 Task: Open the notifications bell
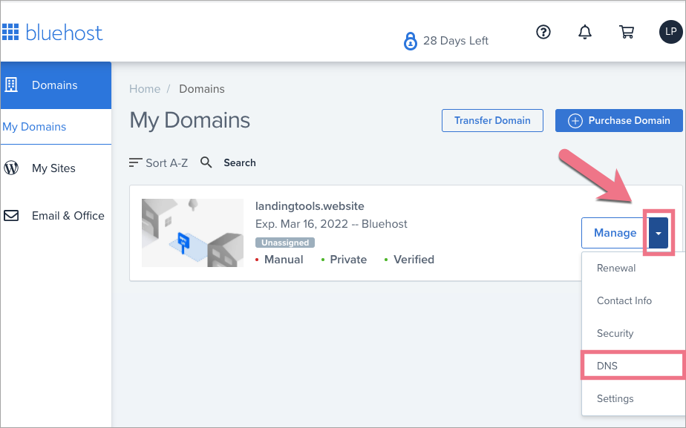pyautogui.click(x=585, y=32)
